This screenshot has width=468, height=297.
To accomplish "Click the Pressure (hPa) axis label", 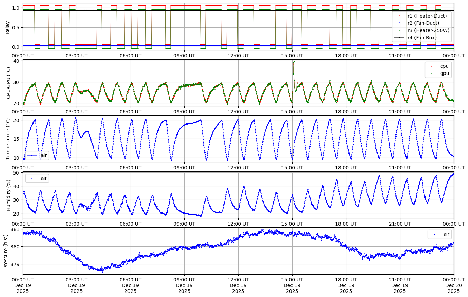I will coord(6,251).
